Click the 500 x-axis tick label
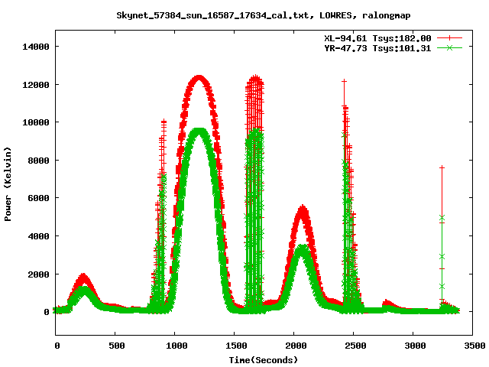The image size is (489, 367). pyautogui.click(x=117, y=346)
